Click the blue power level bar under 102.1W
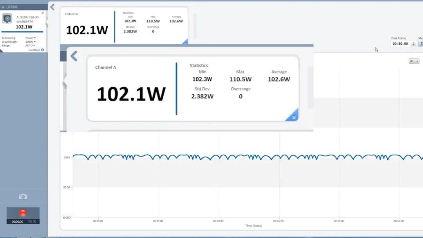Screen dimensions: 423x238 (22, 32)
